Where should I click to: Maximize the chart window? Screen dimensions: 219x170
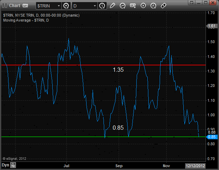(206, 2)
